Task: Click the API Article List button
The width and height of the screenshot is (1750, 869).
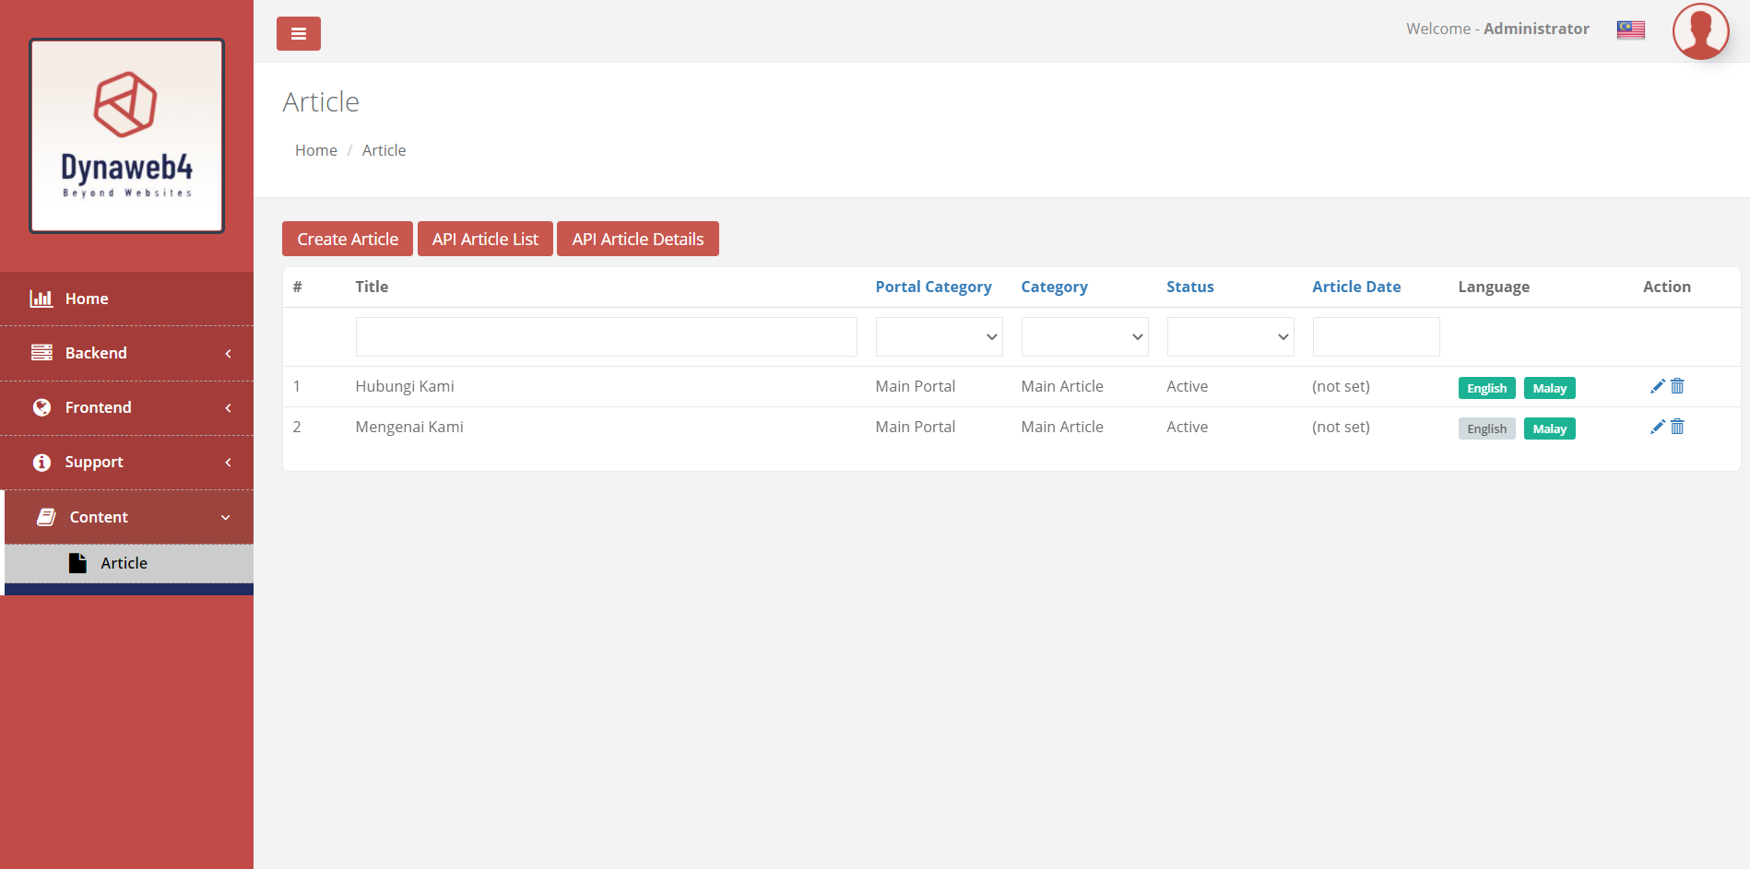Action: 485,239
